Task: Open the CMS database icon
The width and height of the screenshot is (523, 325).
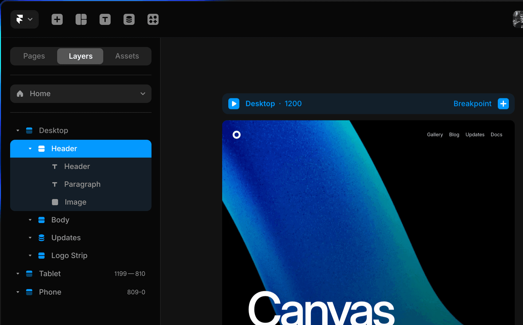Action: tap(129, 19)
